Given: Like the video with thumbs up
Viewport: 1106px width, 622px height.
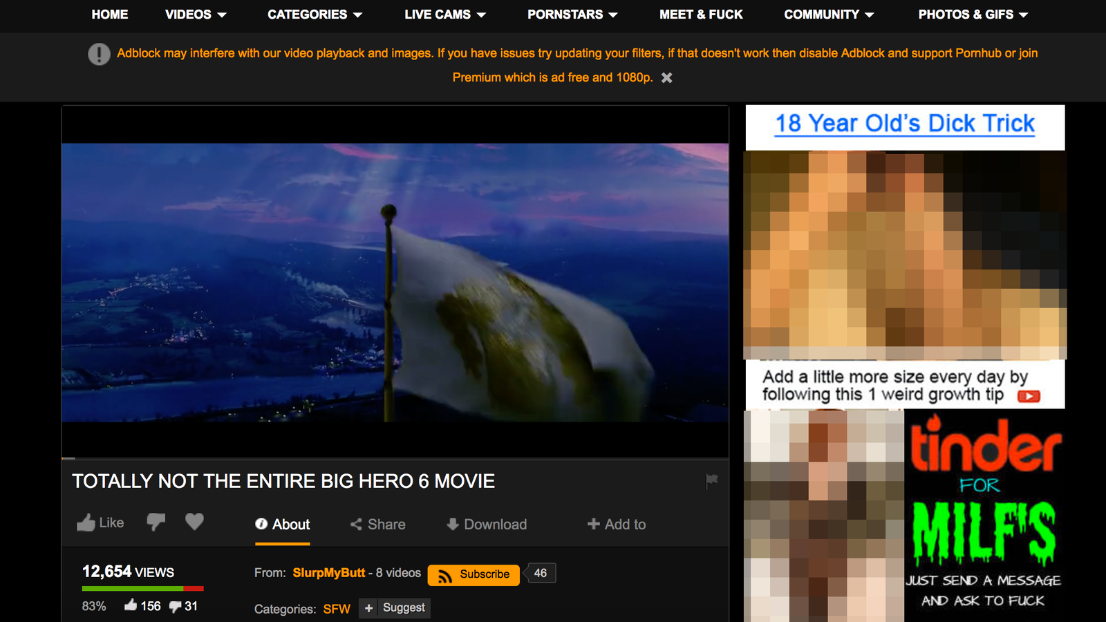Looking at the screenshot, I should tap(100, 522).
